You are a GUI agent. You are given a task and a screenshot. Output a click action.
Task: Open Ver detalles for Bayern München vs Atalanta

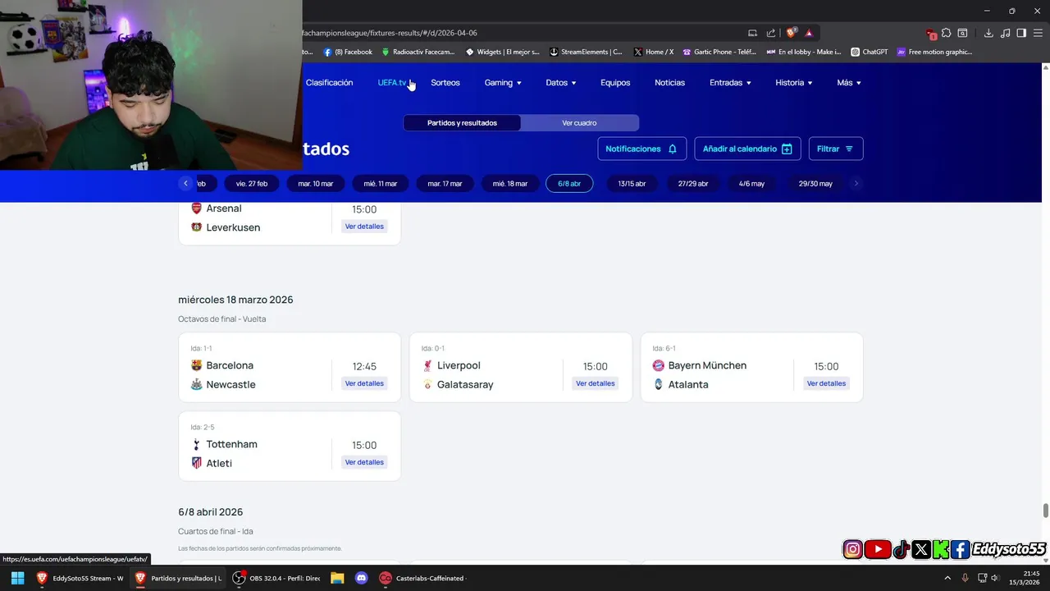coord(826,383)
